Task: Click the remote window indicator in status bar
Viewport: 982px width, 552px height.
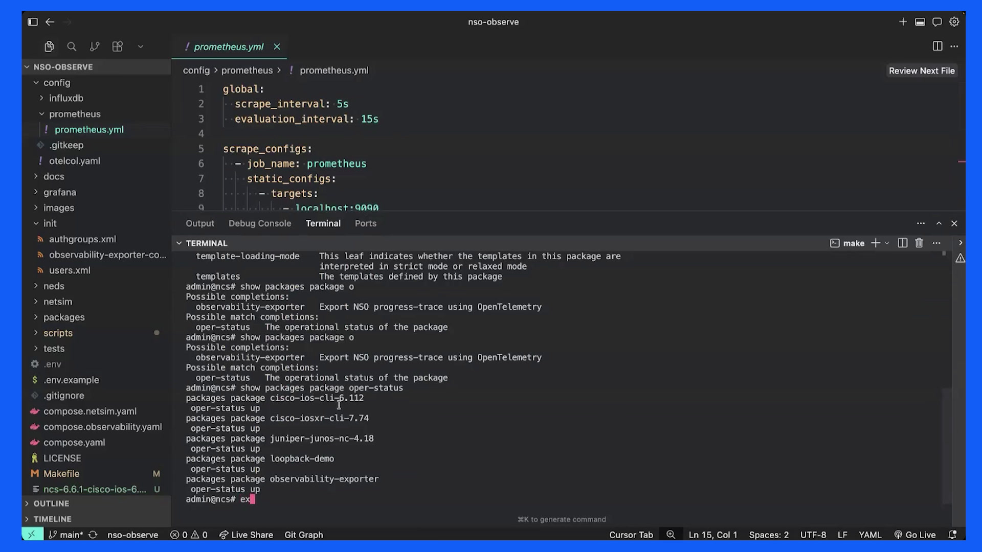Action: click(32, 535)
